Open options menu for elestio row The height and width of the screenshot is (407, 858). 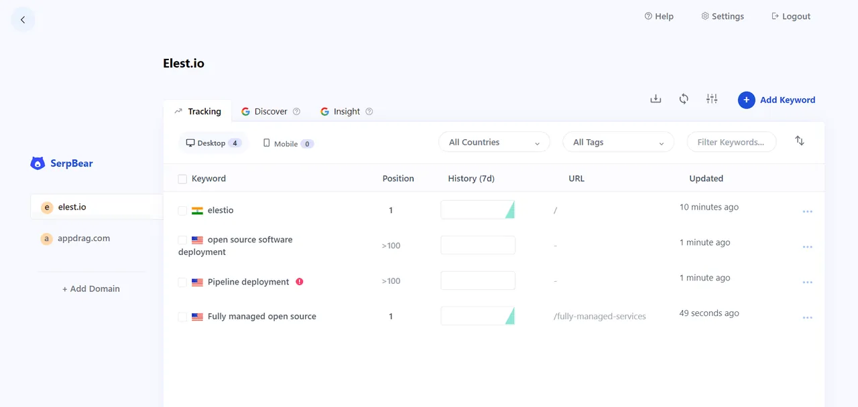tap(808, 212)
